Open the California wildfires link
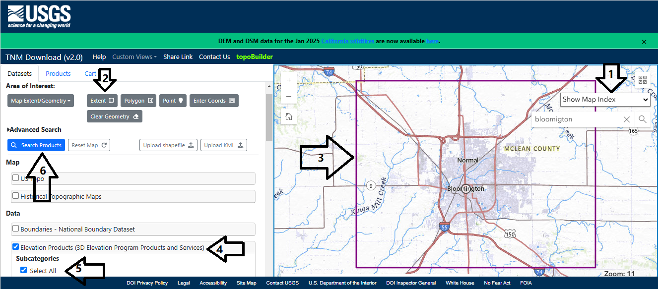This screenshot has width=658, height=289. pos(348,41)
